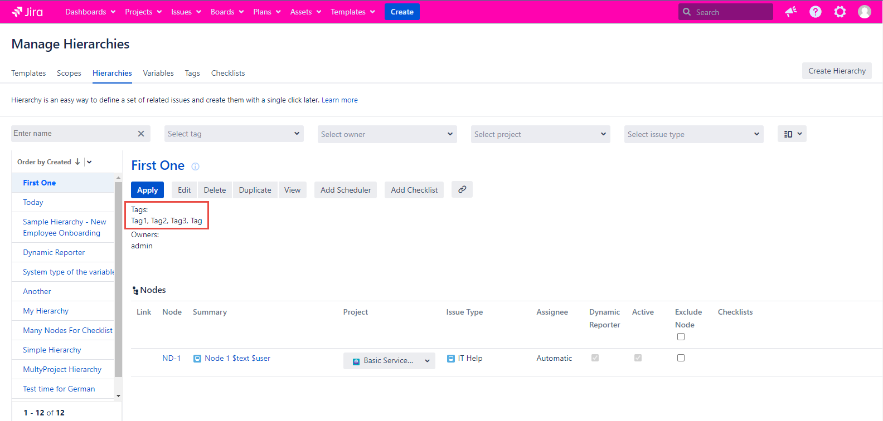Expand the Select issue type dropdown
883x421 pixels.
[693, 134]
